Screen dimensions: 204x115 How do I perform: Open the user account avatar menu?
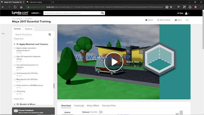(187, 13)
